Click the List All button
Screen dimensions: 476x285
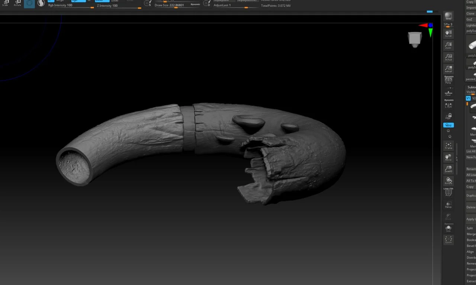click(471, 151)
